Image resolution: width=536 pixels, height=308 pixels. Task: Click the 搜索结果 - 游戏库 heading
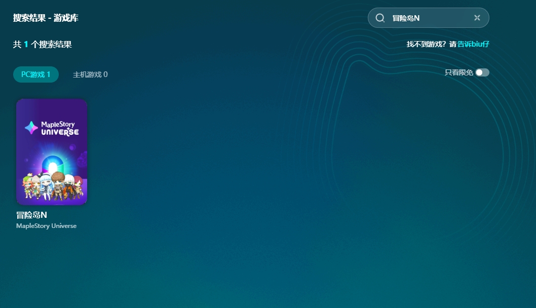pos(46,18)
